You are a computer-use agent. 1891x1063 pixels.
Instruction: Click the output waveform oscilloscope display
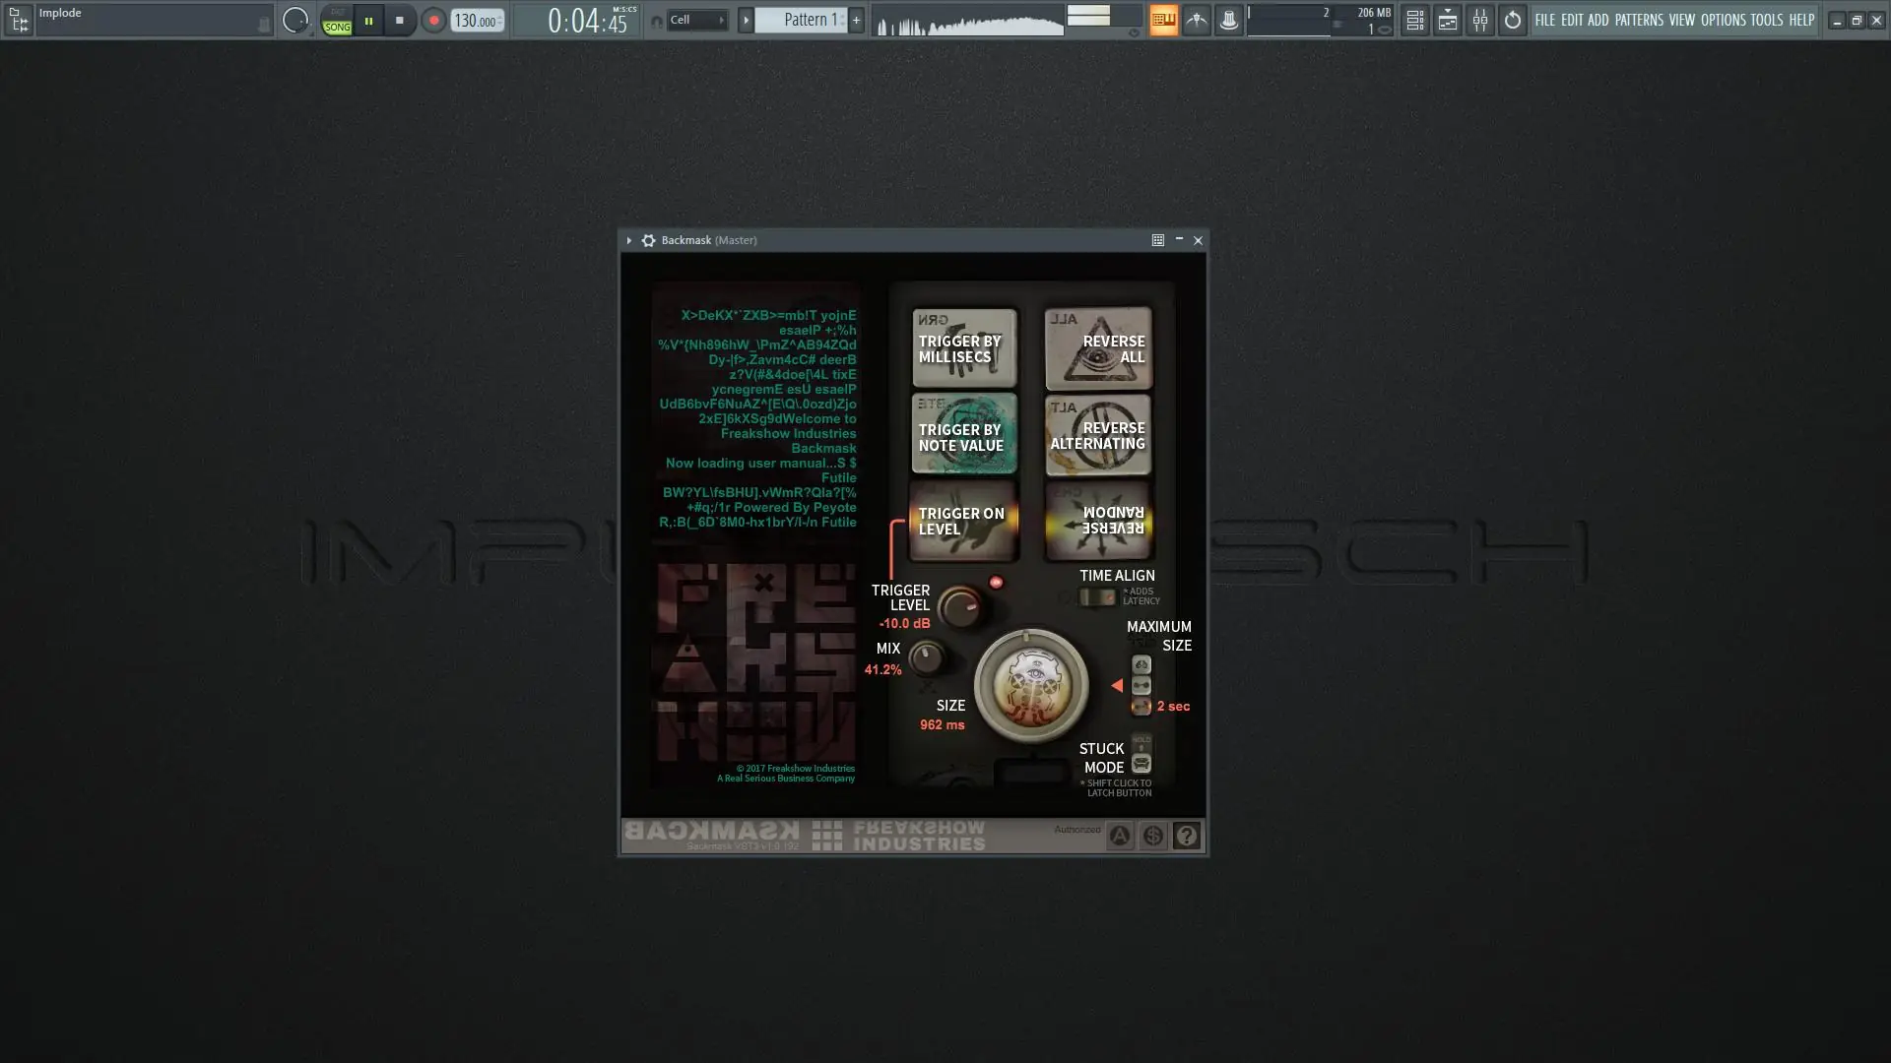click(x=968, y=21)
